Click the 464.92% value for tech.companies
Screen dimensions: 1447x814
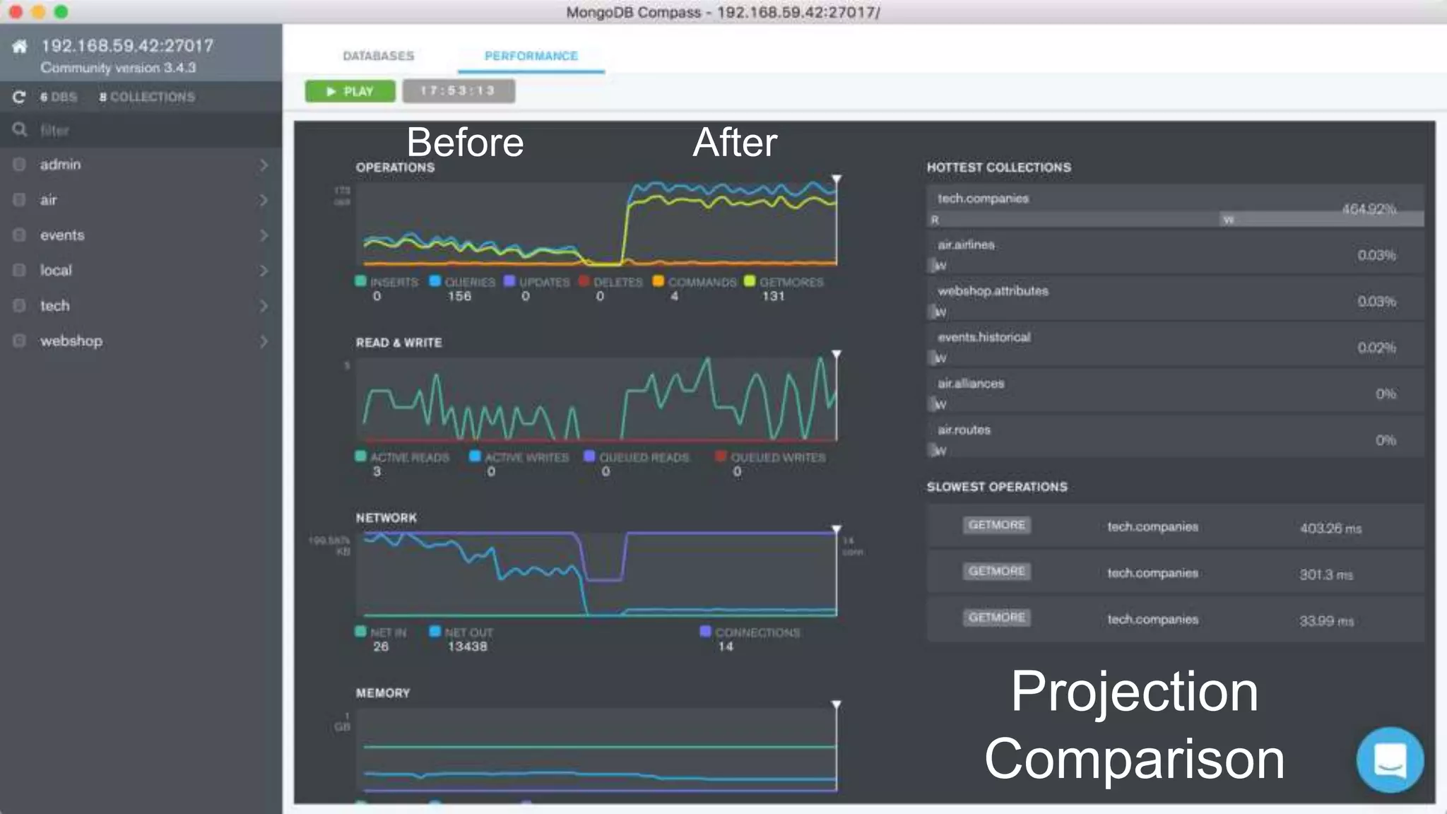(1369, 208)
